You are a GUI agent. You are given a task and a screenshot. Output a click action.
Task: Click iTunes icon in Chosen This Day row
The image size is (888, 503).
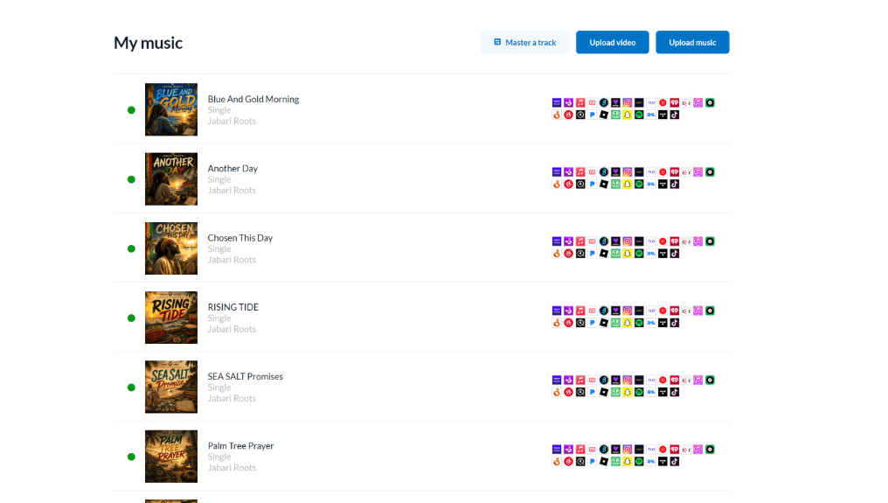(x=698, y=241)
